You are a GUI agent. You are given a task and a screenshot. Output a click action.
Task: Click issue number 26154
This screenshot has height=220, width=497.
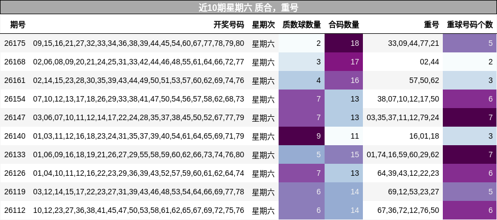coord(15,99)
